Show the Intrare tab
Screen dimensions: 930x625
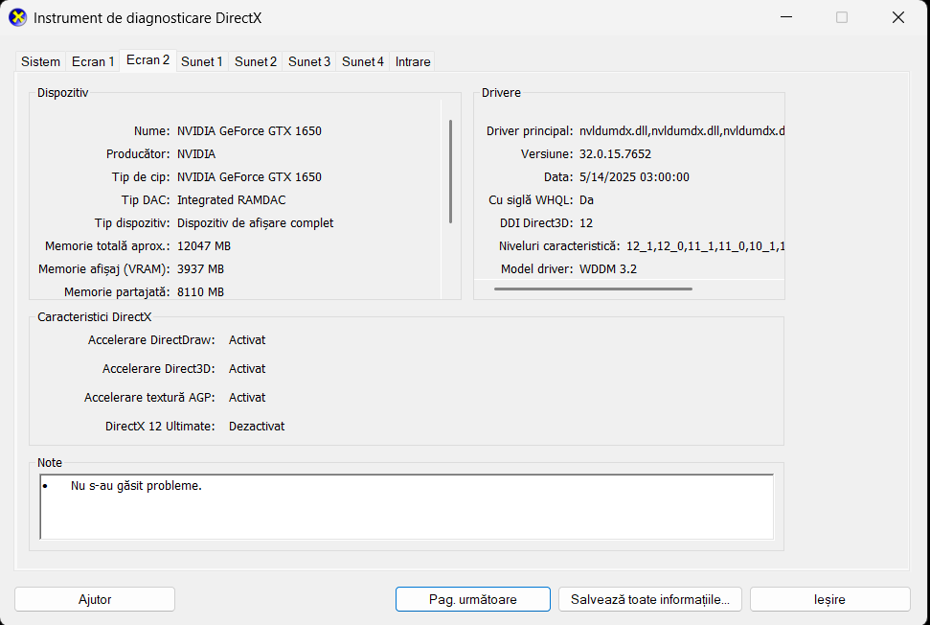coord(412,61)
